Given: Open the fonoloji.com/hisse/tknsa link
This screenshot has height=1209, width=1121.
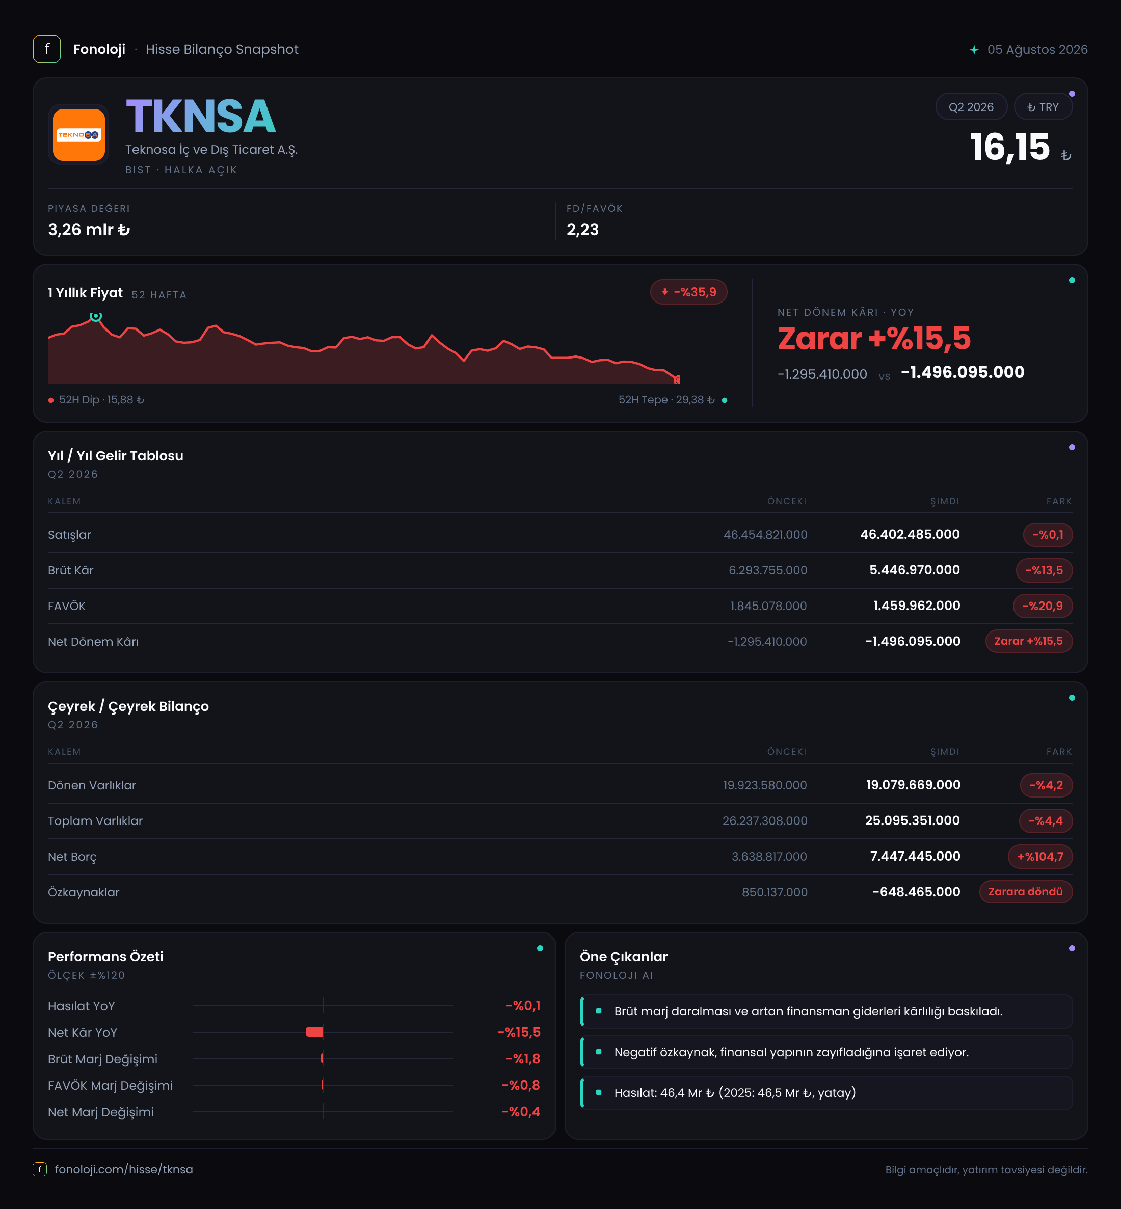Looking at the screenshot, I should (124, 1169).
